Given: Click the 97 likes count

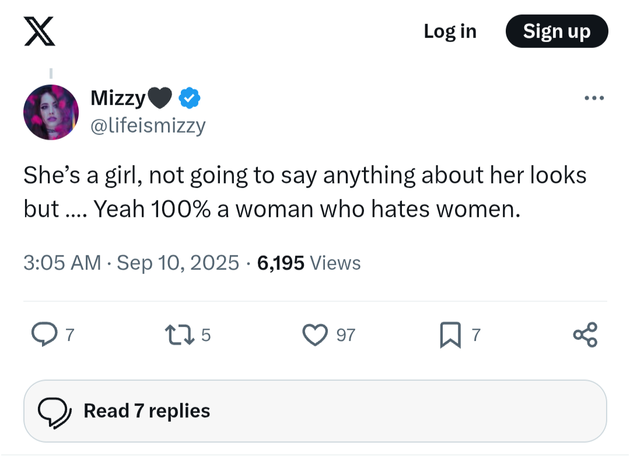Looking at the screenshot, I should point(345,335).
